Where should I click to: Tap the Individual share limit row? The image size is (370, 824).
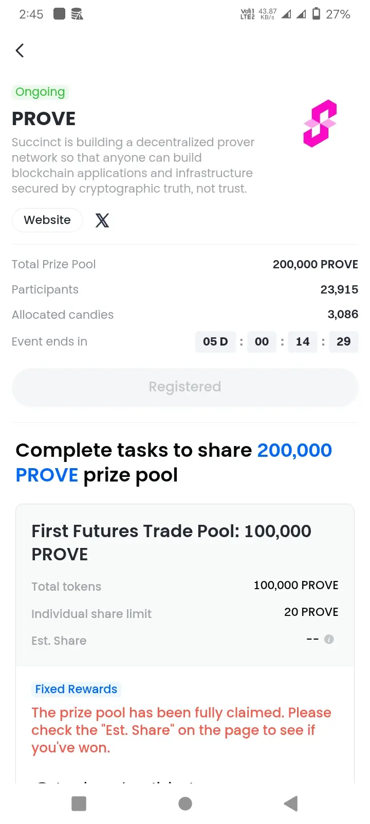point(185,613)
